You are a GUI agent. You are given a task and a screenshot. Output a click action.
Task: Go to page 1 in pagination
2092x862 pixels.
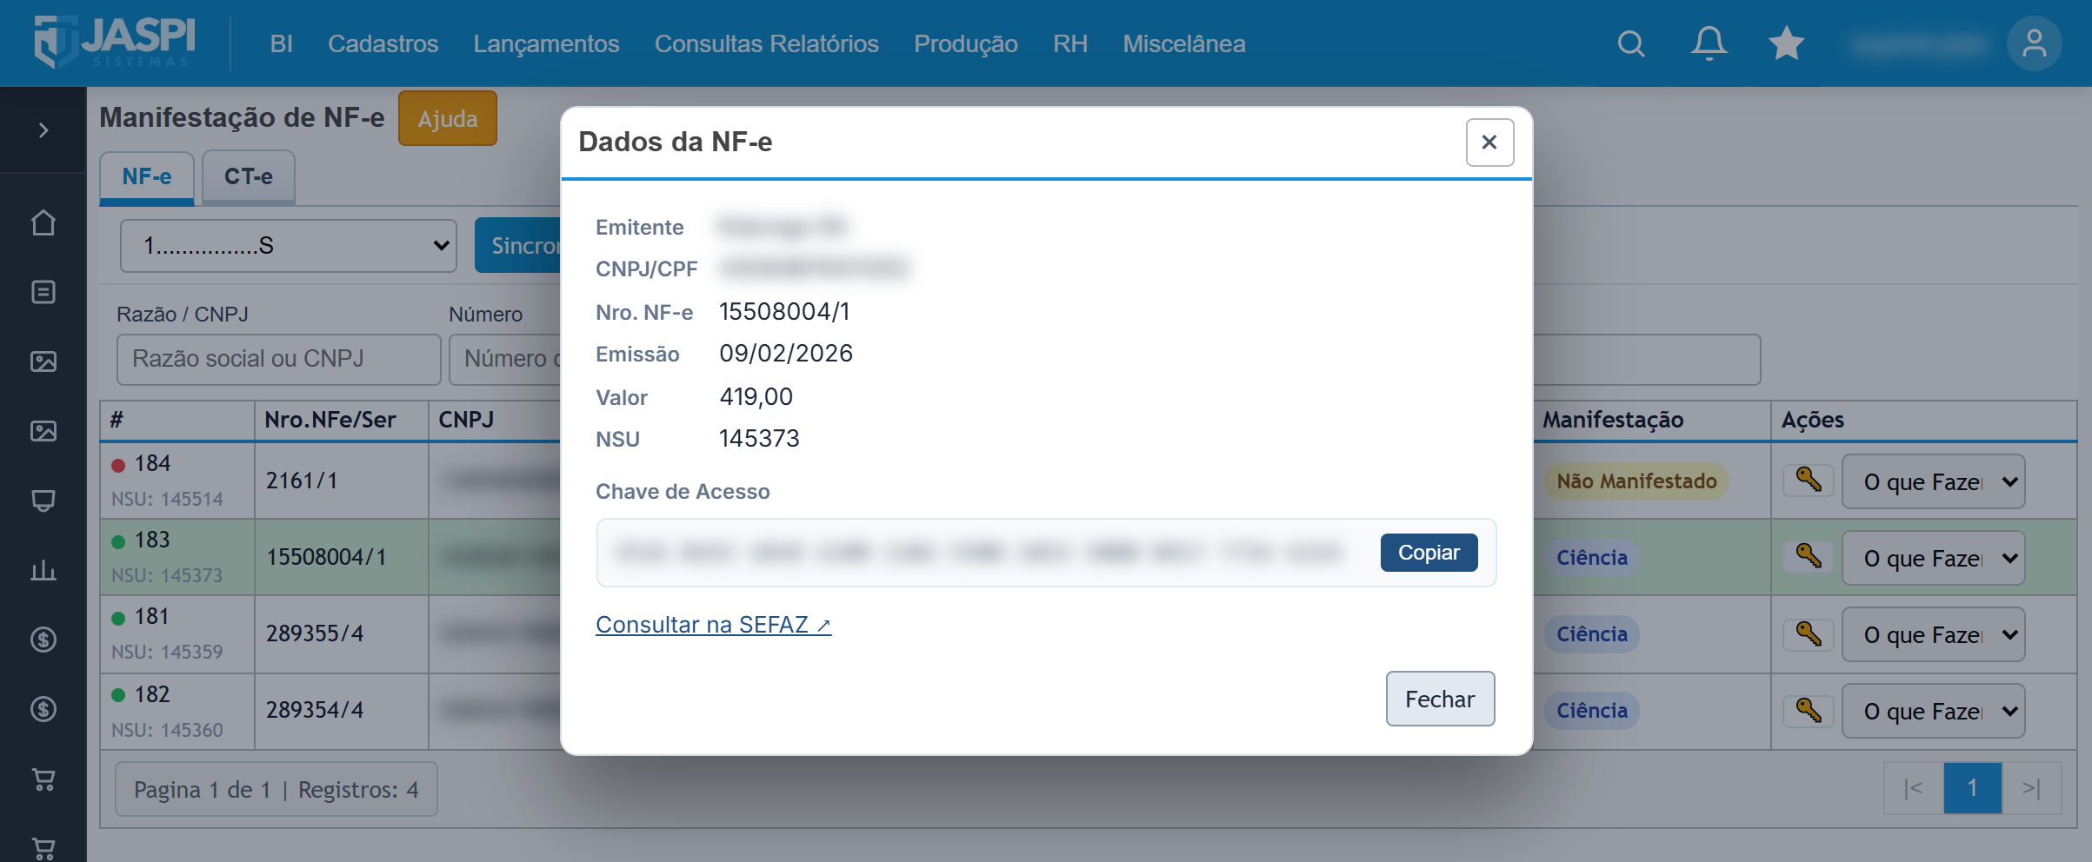[x=1972, y=788]
